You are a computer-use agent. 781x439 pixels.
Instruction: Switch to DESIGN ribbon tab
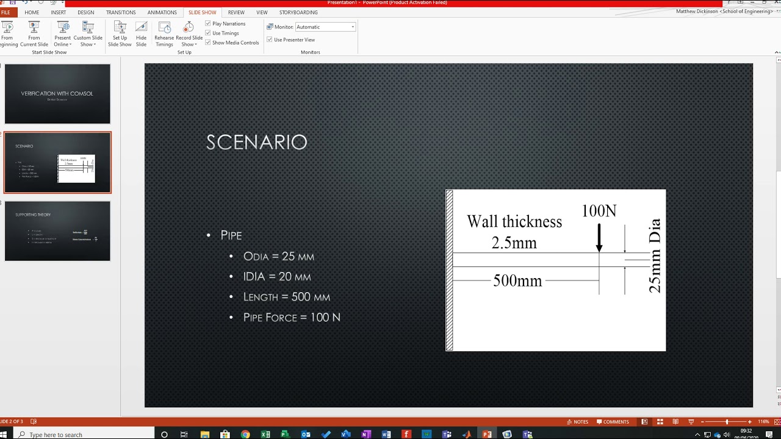coord(86,12)
